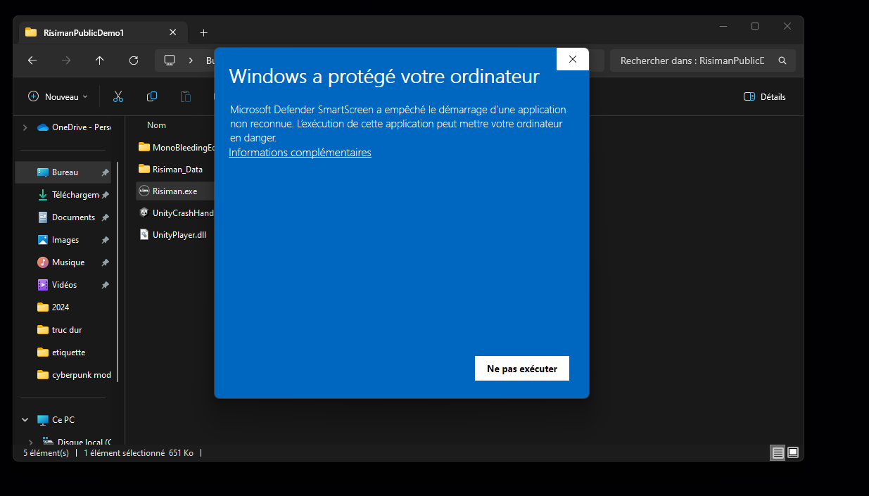Toggle the Détails pane button

[765, 96]
